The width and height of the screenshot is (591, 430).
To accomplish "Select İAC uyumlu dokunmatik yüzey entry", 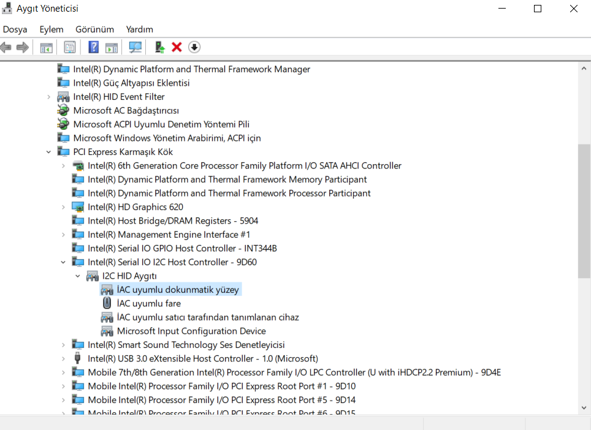I will click(178, 290).
